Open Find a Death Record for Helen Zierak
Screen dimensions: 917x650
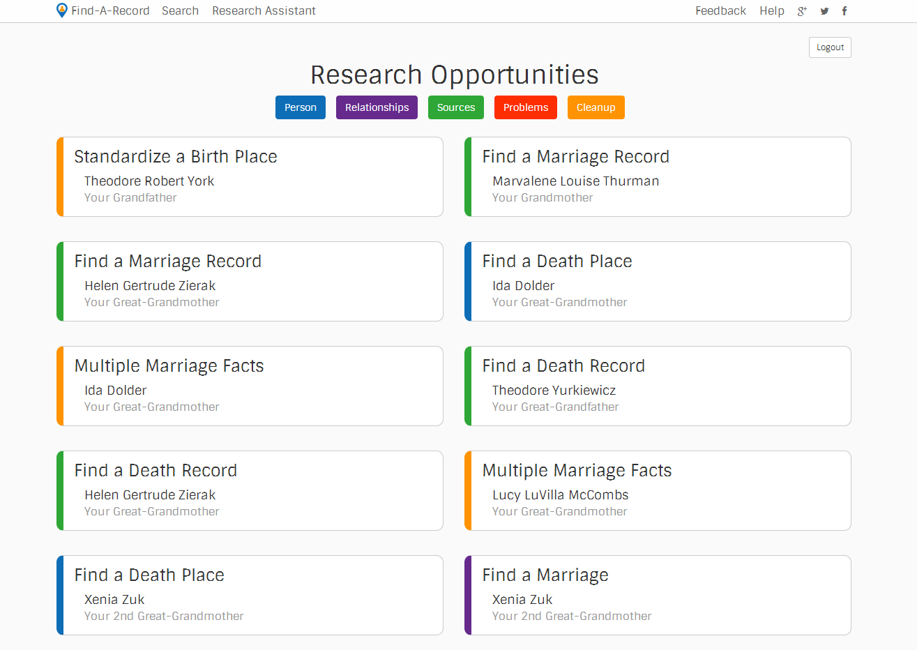pyautogui.click(x=250, y=490)
